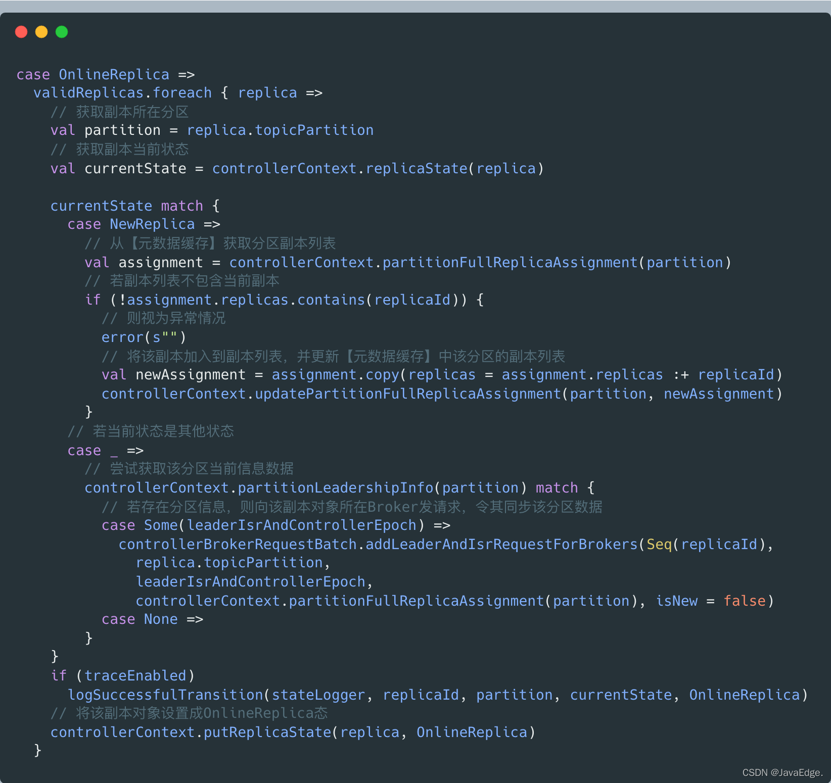The width and height of the screenshot is (831, 783).
Task: Click 'val currentState' declaration
Action: pyautogui.click(x=118, y=168)
